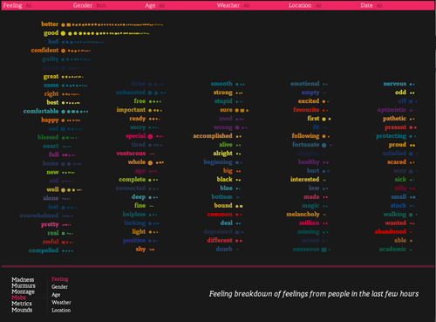The image size is (436, 322).
Task: Click the green dot beside 'free'
Action: pyautogui.click(x=150, y=101)
